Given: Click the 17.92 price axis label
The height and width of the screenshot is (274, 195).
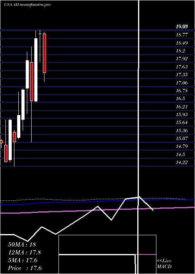Looking at the screenshot, I should [182, 59].
